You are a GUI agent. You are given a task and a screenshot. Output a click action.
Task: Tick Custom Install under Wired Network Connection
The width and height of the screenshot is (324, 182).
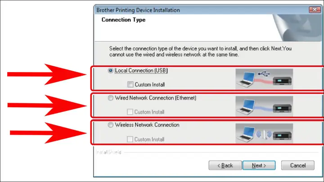pyautogui.click(x=130, y=112)
